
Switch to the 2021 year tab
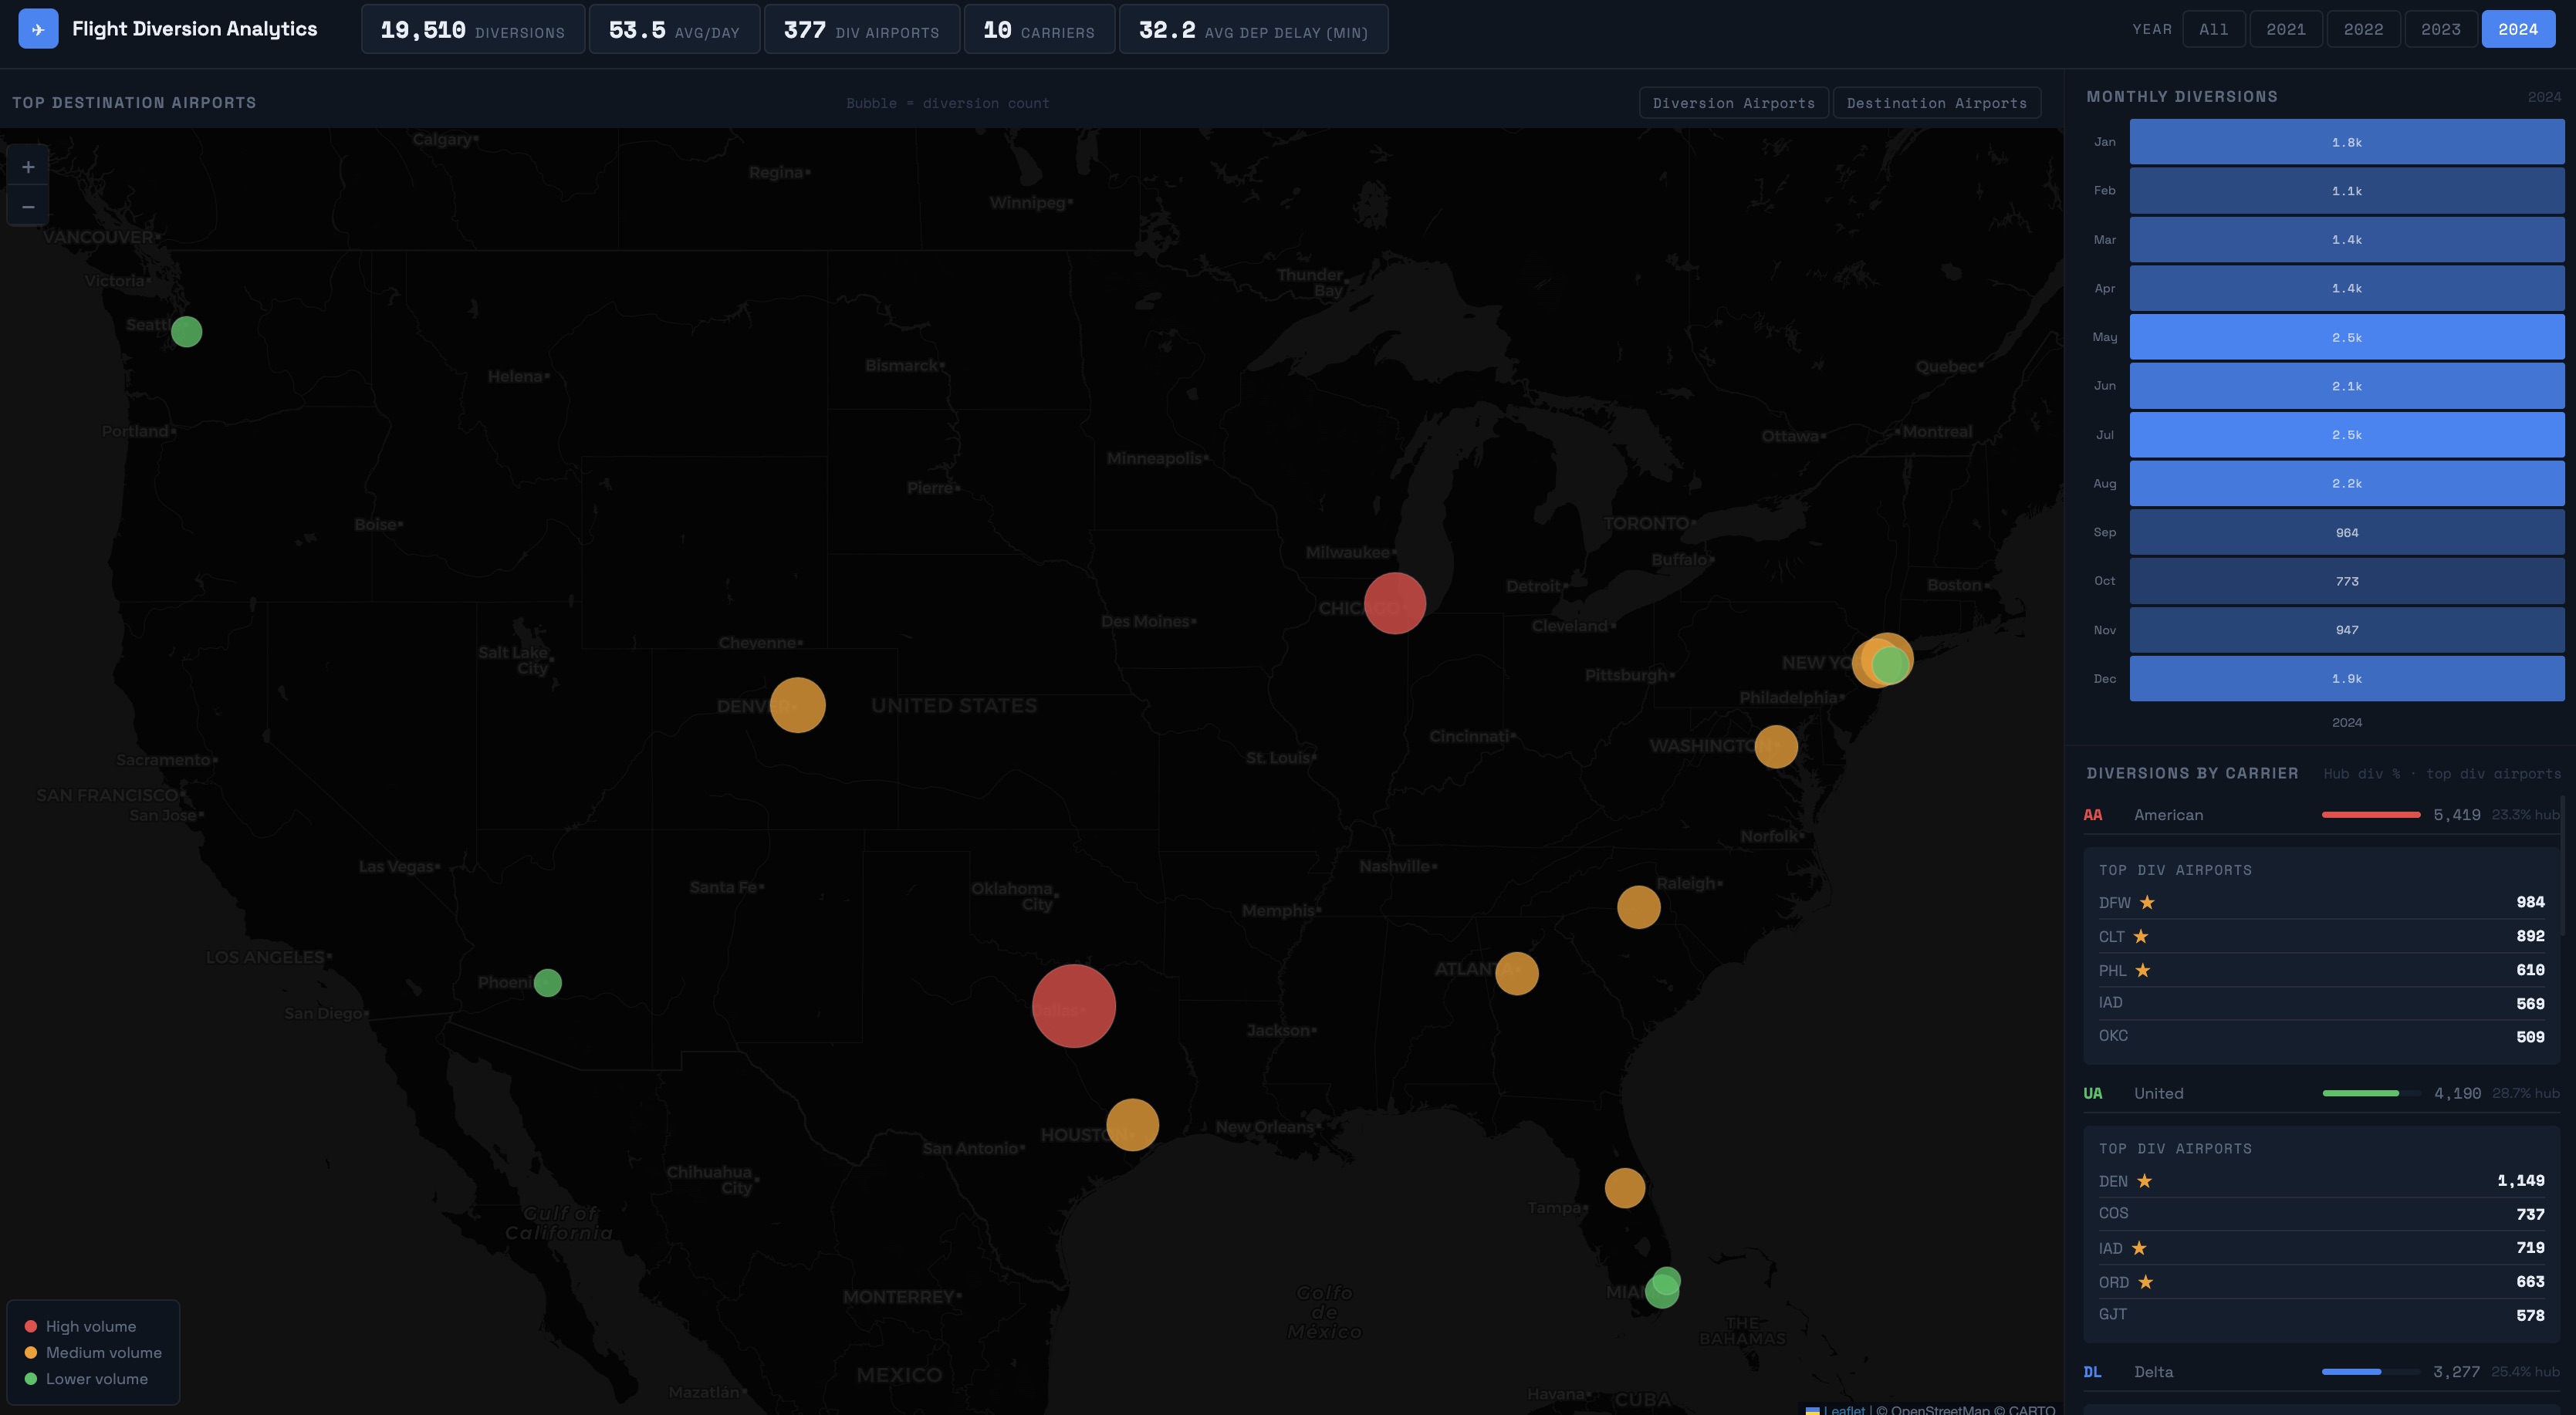(2287, 28)
